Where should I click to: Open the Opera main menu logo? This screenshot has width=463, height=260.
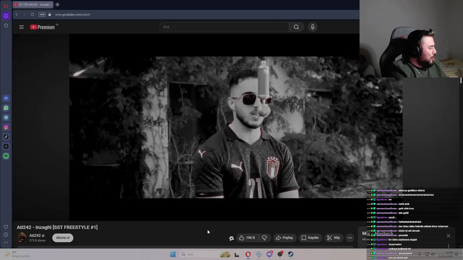(6, 6)
